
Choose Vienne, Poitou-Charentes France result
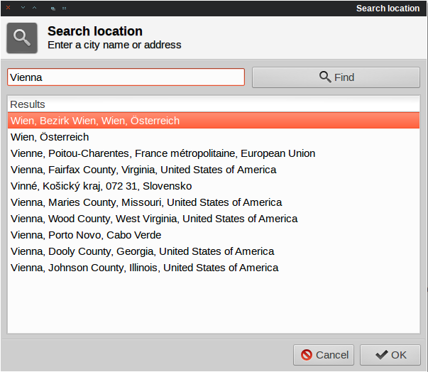[214, 153]
